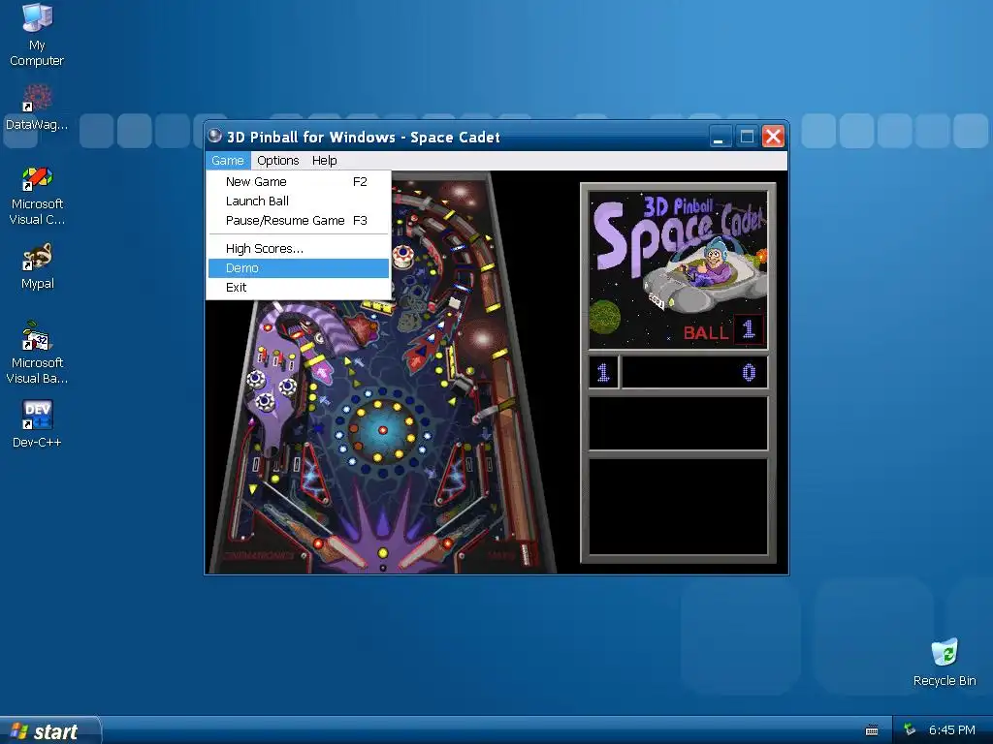Image resolution: width=993 pixels, height=744 pixels.
Task: Open the Help menu
Action: 324,160
